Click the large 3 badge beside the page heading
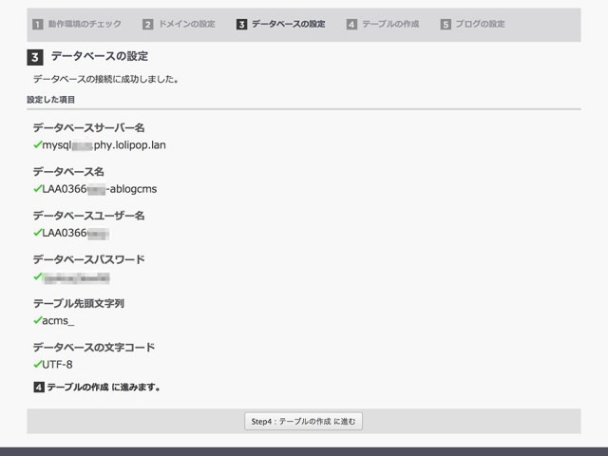Viewport: 608px width, 456px height. [x=35, y=57]
